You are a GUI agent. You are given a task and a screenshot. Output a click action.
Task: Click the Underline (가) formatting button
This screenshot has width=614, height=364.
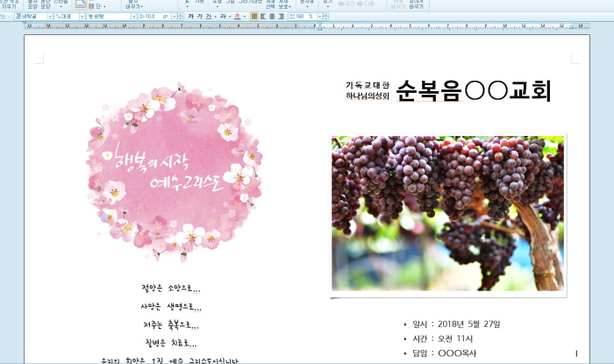click(x=209, y=17)
